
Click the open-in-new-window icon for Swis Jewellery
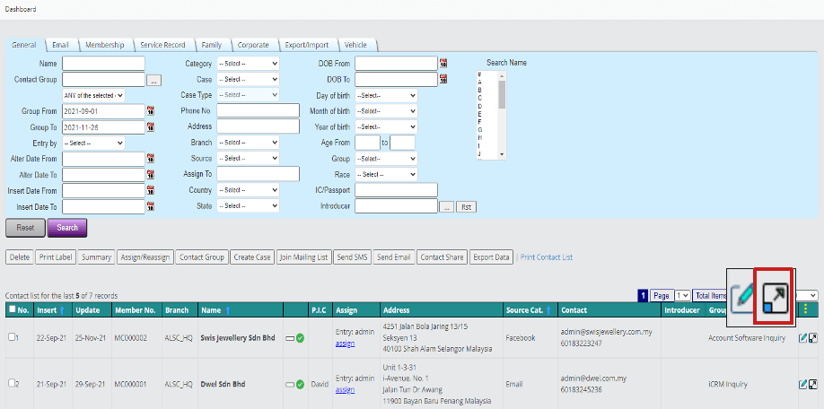point(813,338)
